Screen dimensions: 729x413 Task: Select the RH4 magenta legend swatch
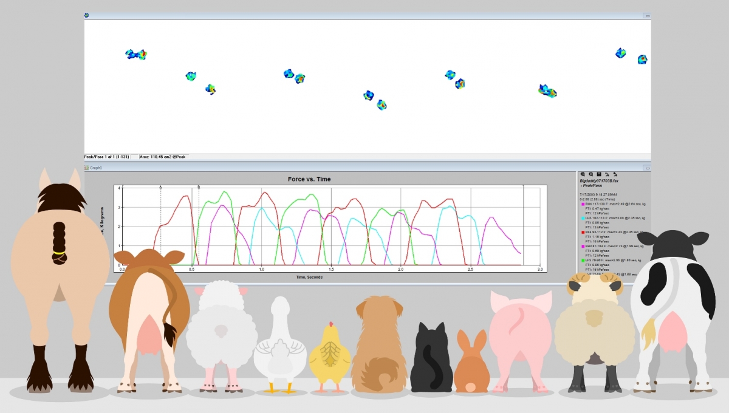[583, 204]
